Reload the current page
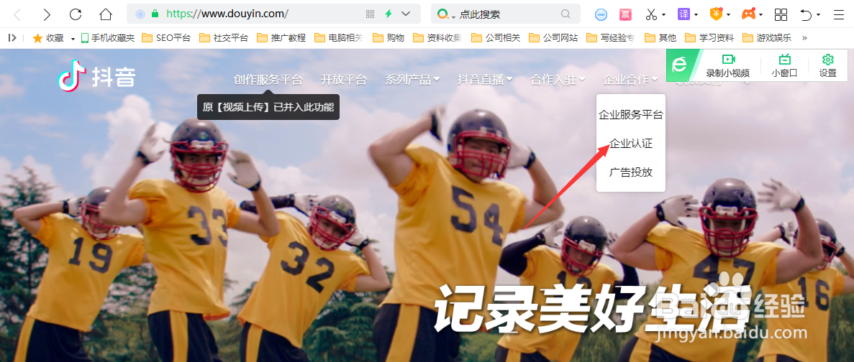This screenshot has width=854, height=362. (76, 14)
